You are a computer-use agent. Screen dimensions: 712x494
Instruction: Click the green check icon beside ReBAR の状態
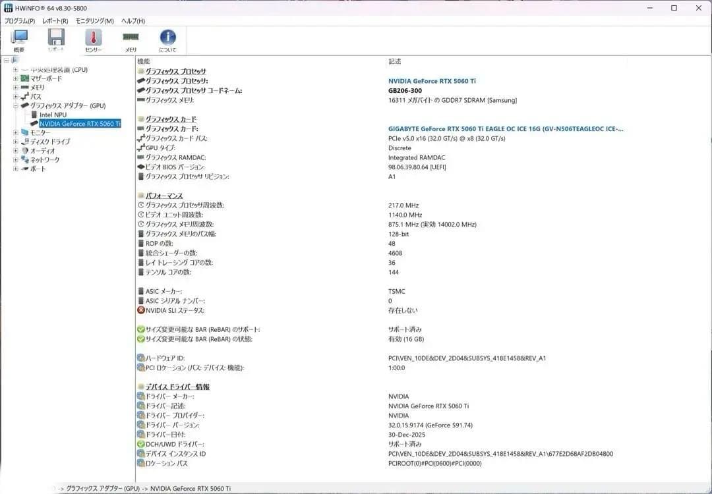click(141, 339)
